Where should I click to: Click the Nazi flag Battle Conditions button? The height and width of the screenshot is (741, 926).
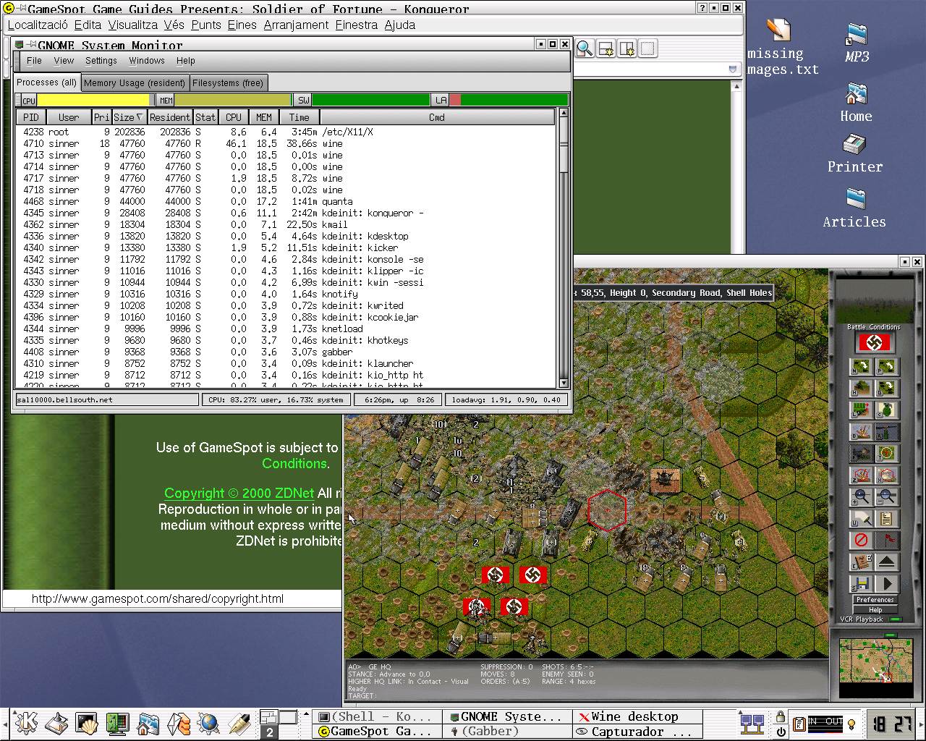[874, 342]
